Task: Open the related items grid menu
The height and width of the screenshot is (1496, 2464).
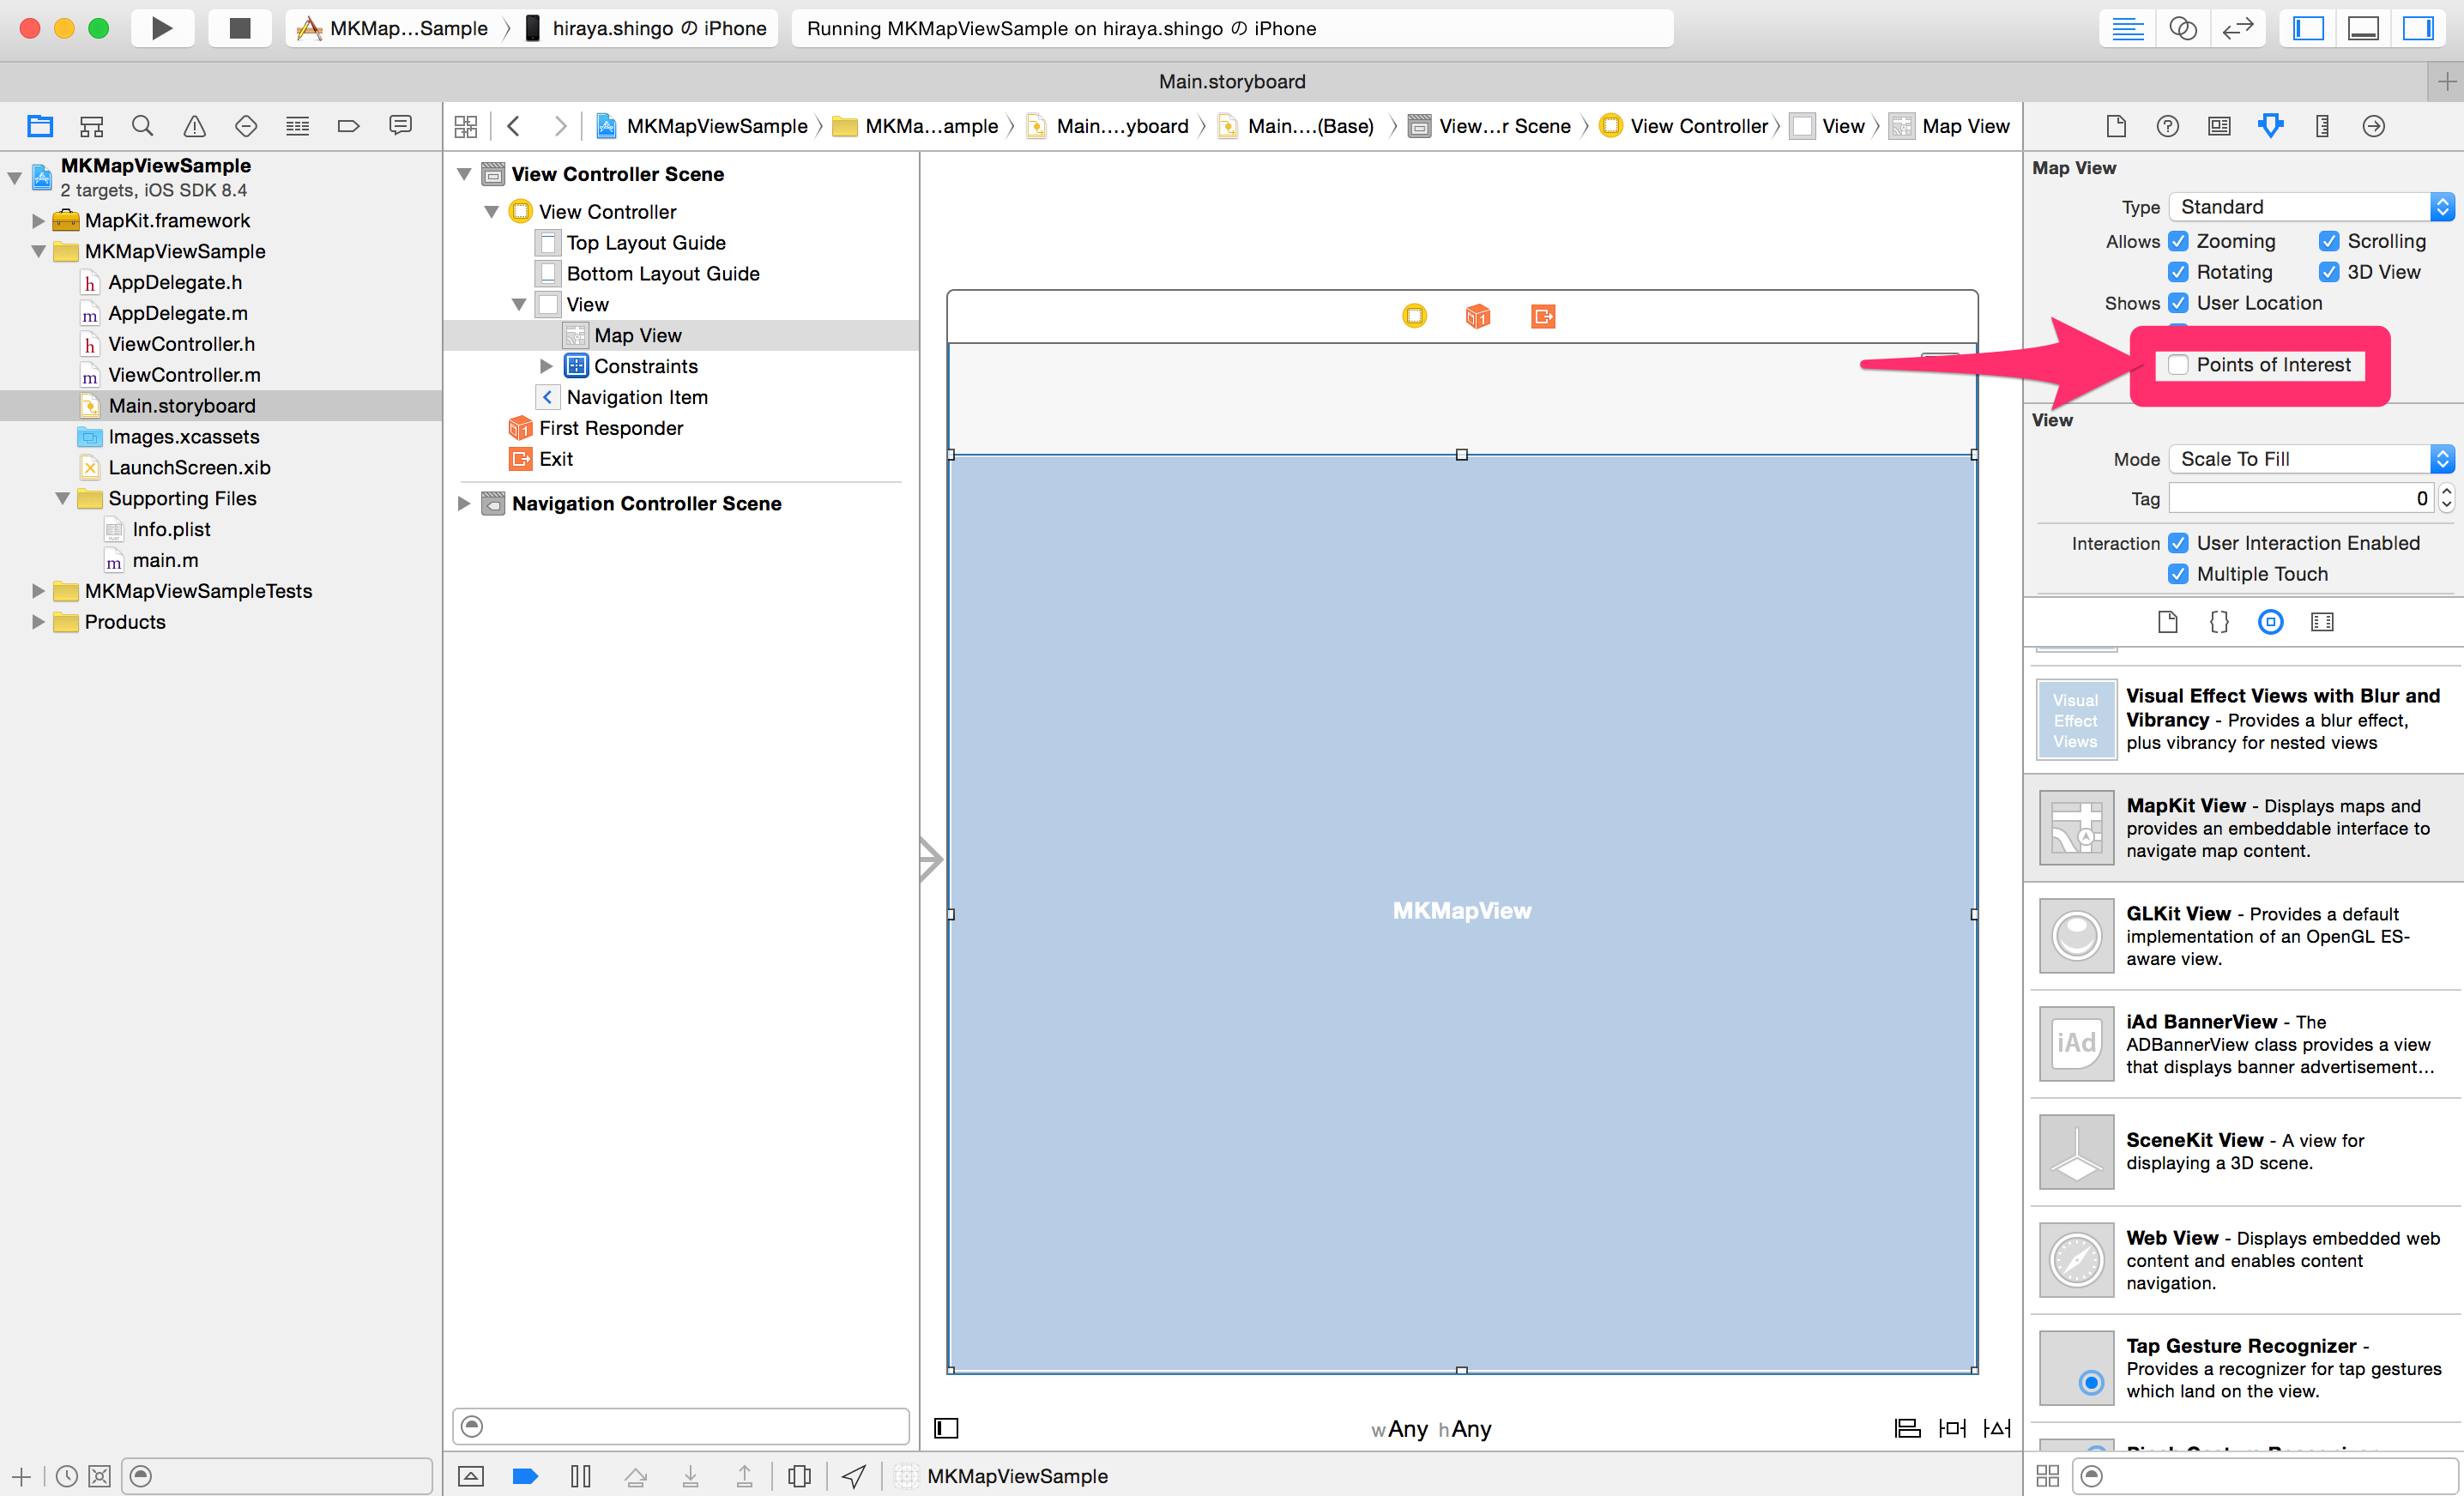Action: point(466,126)
